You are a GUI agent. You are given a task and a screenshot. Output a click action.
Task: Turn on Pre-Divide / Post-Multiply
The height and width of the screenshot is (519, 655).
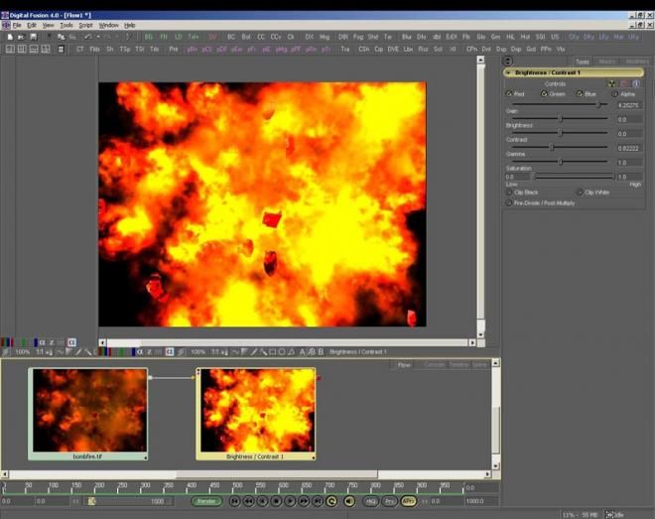(x=510, y=202)
